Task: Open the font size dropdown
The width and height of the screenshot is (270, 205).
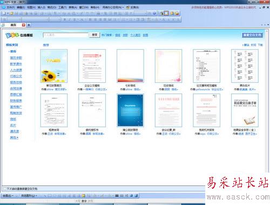Action: [59, 19]
